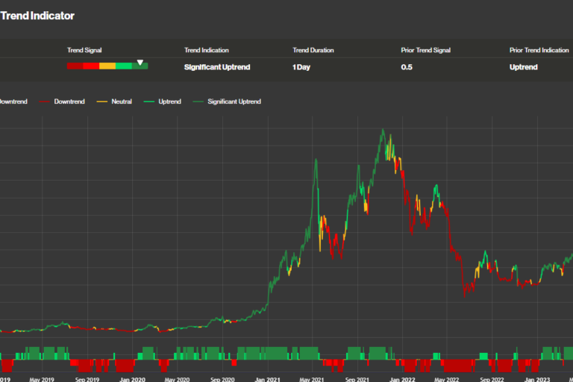Click the white triangle marker on the Trend Signal gauge
This screenshot has width=573, height=382.
[x=140, y=63]
